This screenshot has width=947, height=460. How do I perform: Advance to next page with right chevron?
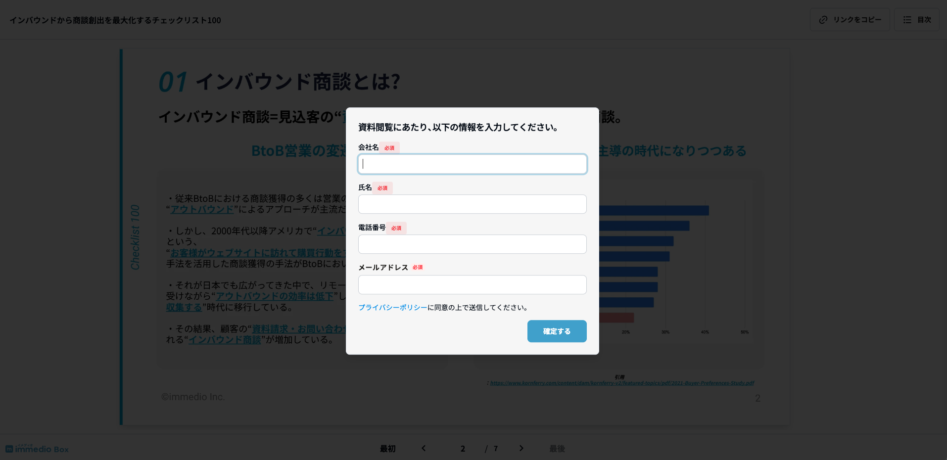tap(521, 448)
